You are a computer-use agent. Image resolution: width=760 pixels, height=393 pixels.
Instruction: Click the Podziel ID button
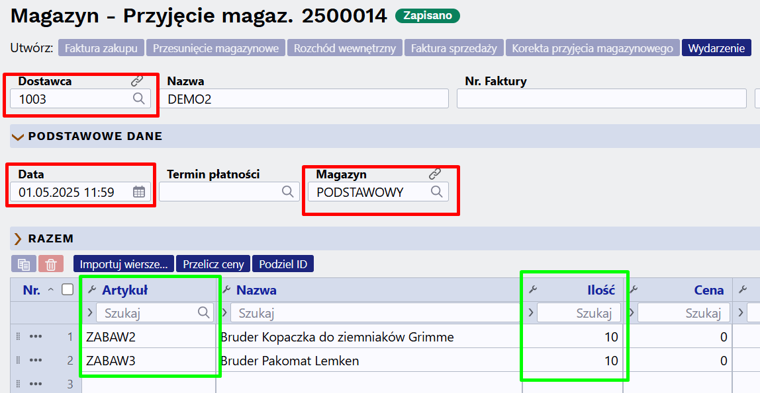coord(283,264)
